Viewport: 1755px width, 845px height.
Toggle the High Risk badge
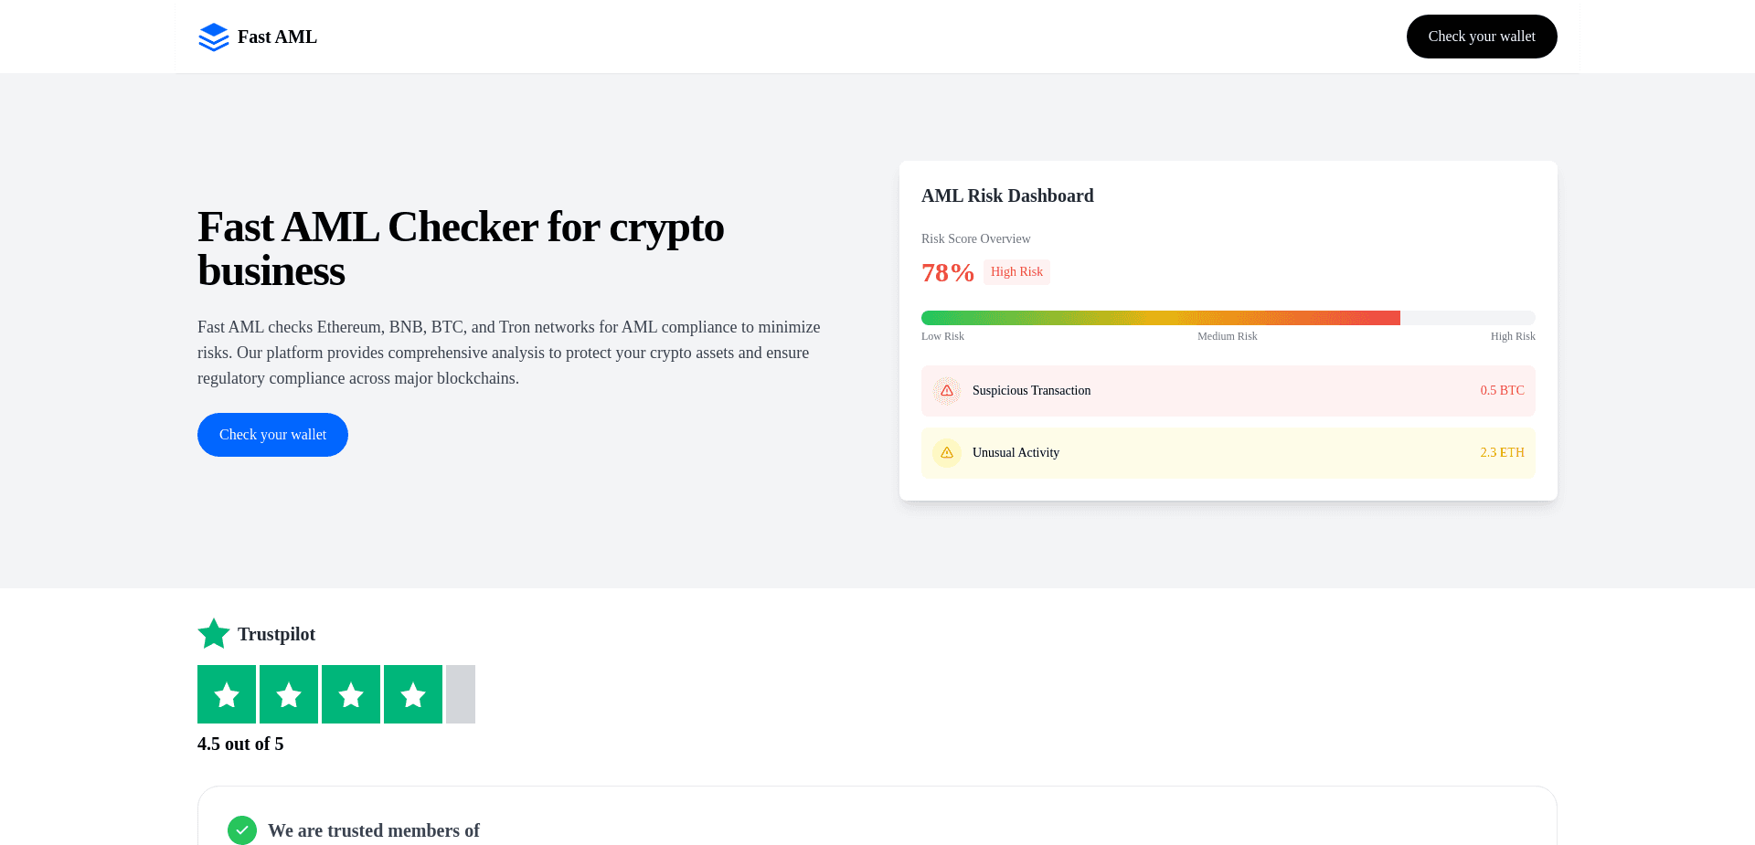click(1016, 271)
